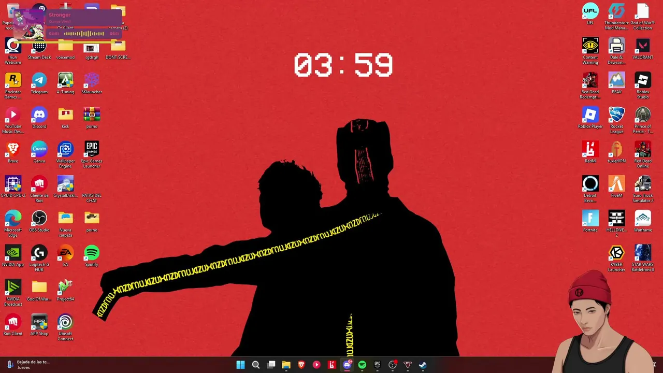Open Content Warning game shortcut
The width and height of the screenshot is (663, 373).
click(590, 51)
